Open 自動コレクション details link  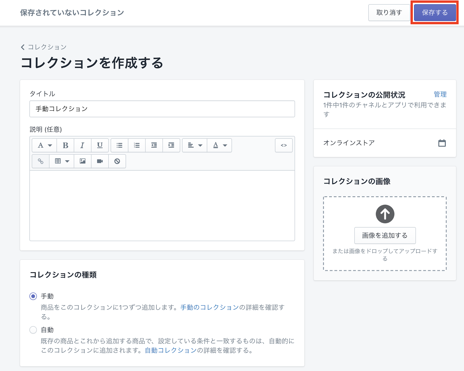(171, 350)
